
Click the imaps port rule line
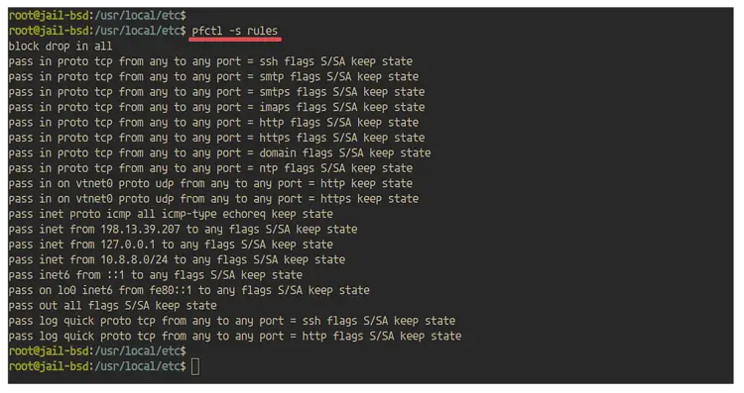216,107
